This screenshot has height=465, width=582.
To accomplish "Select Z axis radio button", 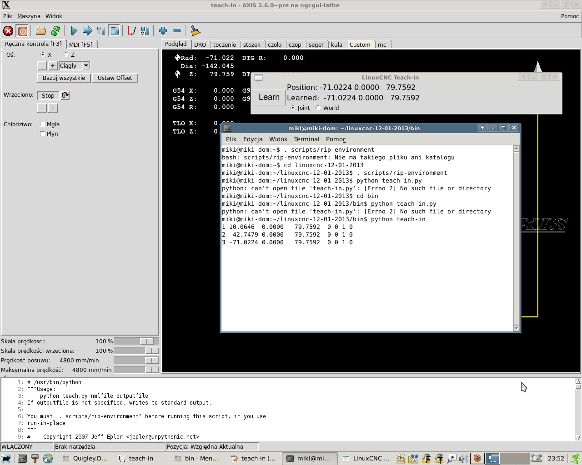I will click(66, 54).
